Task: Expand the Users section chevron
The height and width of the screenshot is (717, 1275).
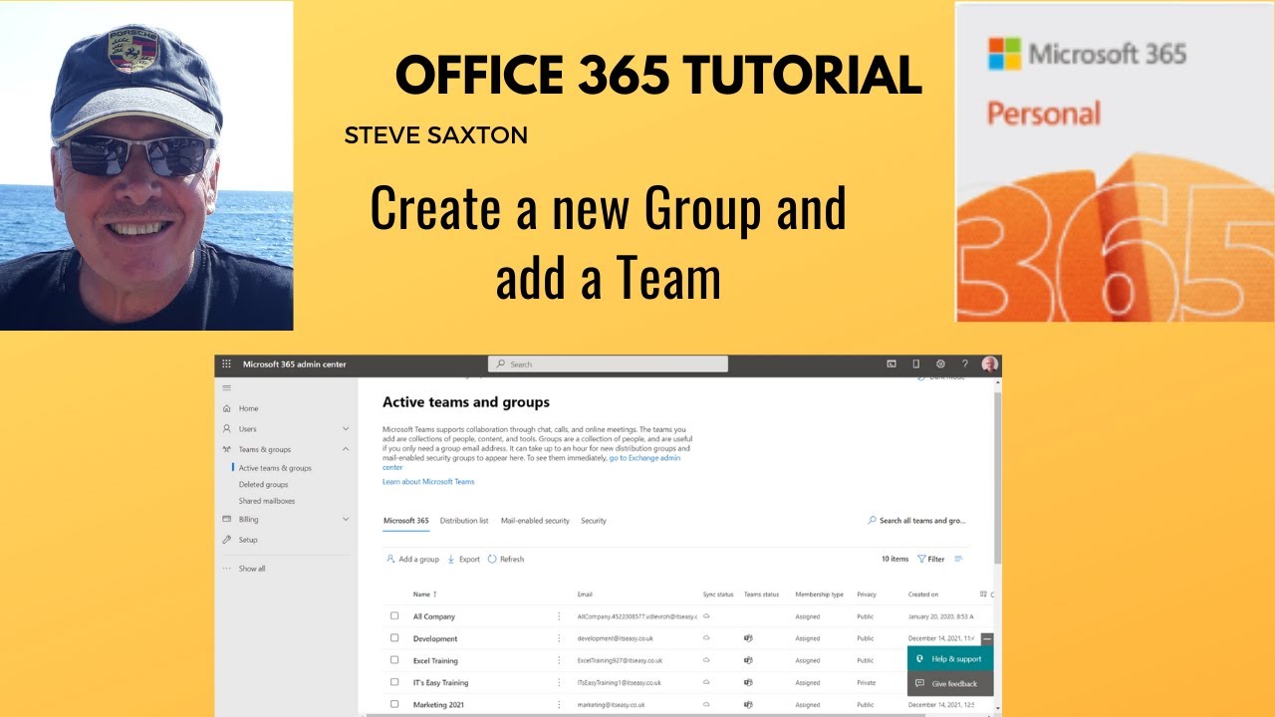Action: coord(346,429)
